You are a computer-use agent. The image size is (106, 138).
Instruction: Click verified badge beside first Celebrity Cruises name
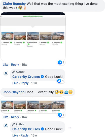(42, 77)
